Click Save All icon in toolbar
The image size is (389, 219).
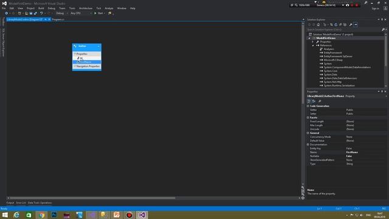pos(35,13)
